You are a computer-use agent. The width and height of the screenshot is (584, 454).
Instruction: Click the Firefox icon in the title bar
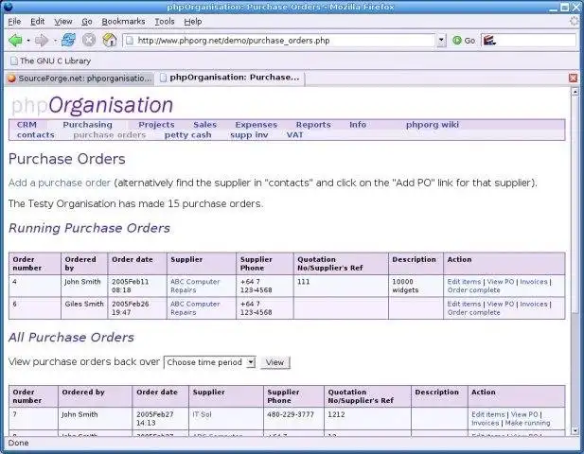click(8, 7)
